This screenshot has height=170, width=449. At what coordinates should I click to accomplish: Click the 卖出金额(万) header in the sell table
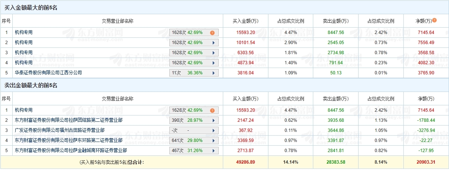[x=335, y=99]
